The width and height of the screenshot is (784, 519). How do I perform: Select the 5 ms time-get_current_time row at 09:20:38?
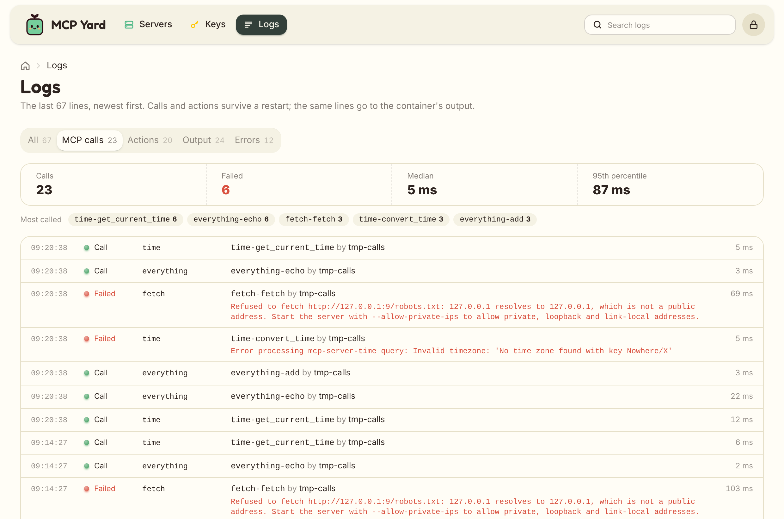[x=392, y=248]
